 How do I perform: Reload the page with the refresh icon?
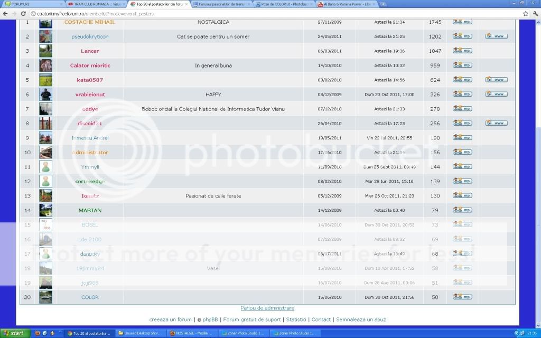coord(23,14)
